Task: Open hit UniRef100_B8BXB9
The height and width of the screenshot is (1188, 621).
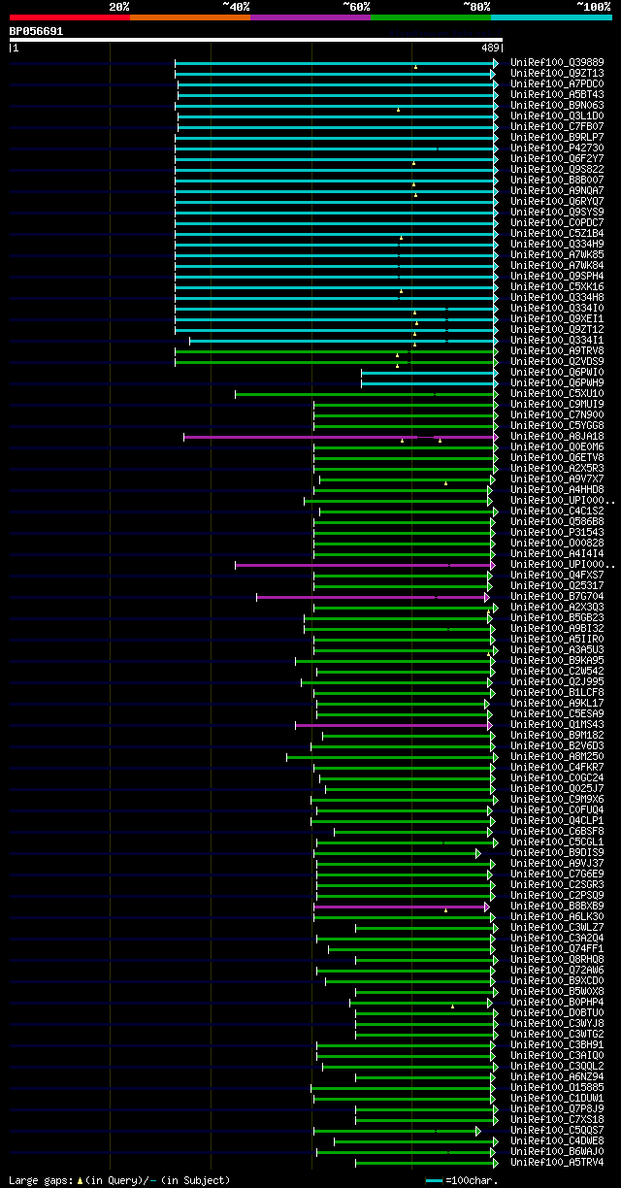Action: (x=557, y=906)
